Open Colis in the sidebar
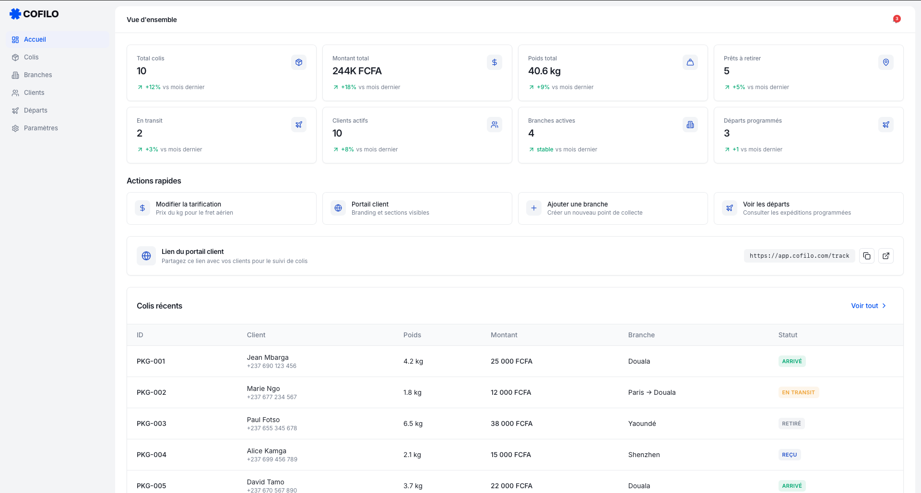The width and height of the screenshot is (921, 493). (31, 57)
